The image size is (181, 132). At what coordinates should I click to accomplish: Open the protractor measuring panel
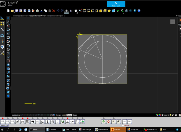2,35
